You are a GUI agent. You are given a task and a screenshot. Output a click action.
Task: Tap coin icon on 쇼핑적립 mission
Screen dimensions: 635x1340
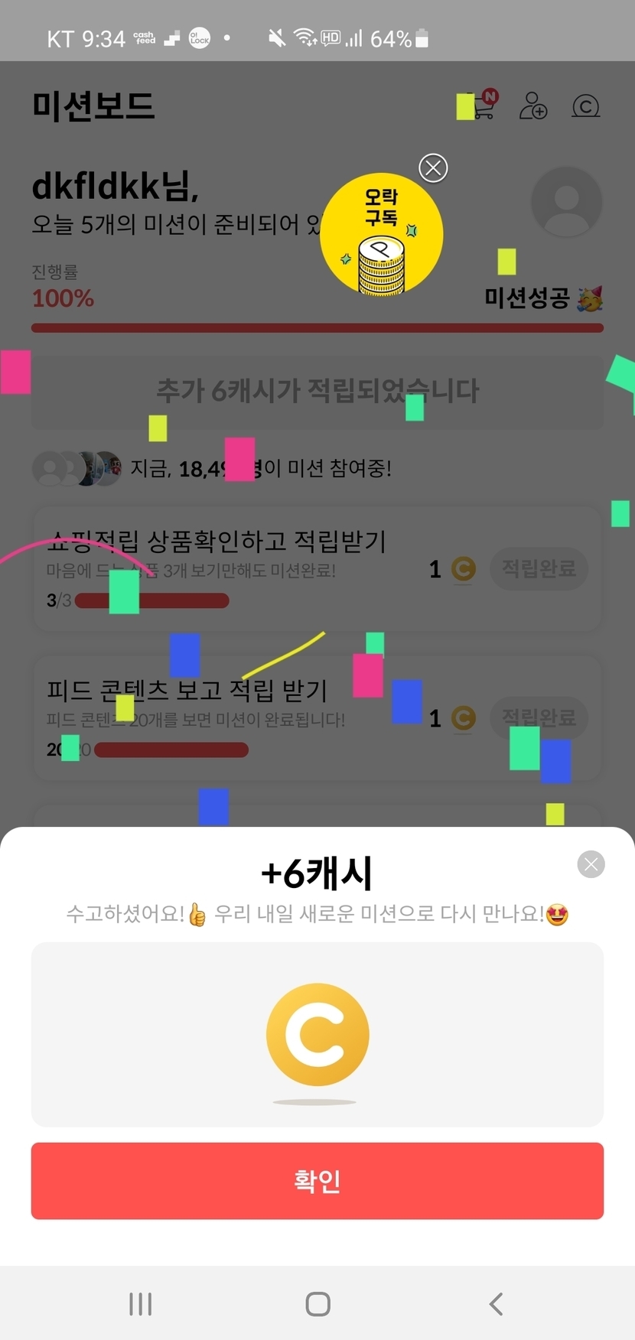[463, 569]
